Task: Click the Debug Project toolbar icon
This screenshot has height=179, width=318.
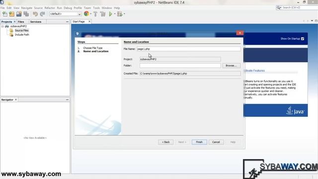Action: click(x=120, y=14)
